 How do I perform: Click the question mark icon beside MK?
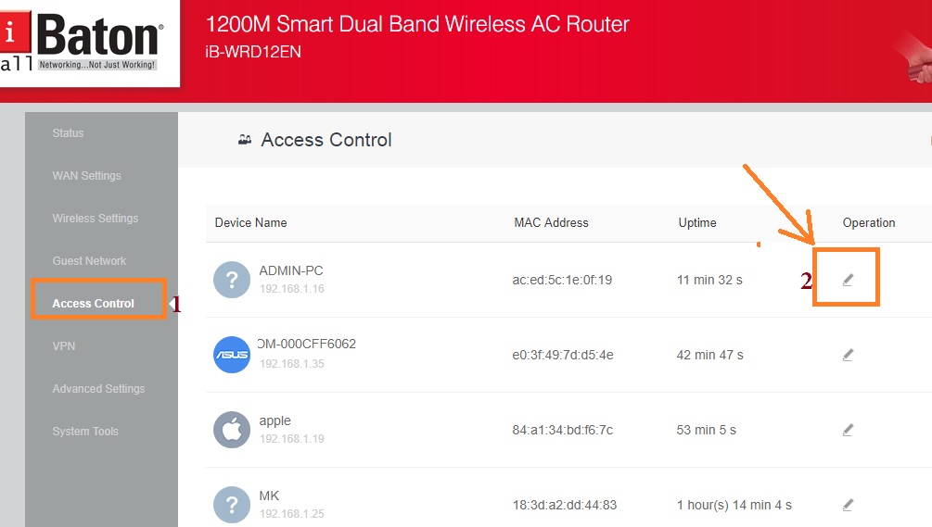point(232,505)
